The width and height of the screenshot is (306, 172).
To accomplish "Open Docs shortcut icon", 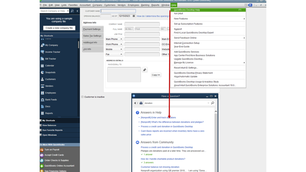I will 42,107.
